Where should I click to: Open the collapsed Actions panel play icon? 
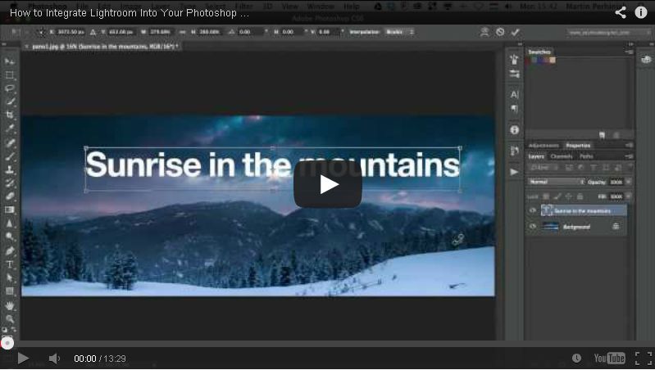click(x=514, y=171)
